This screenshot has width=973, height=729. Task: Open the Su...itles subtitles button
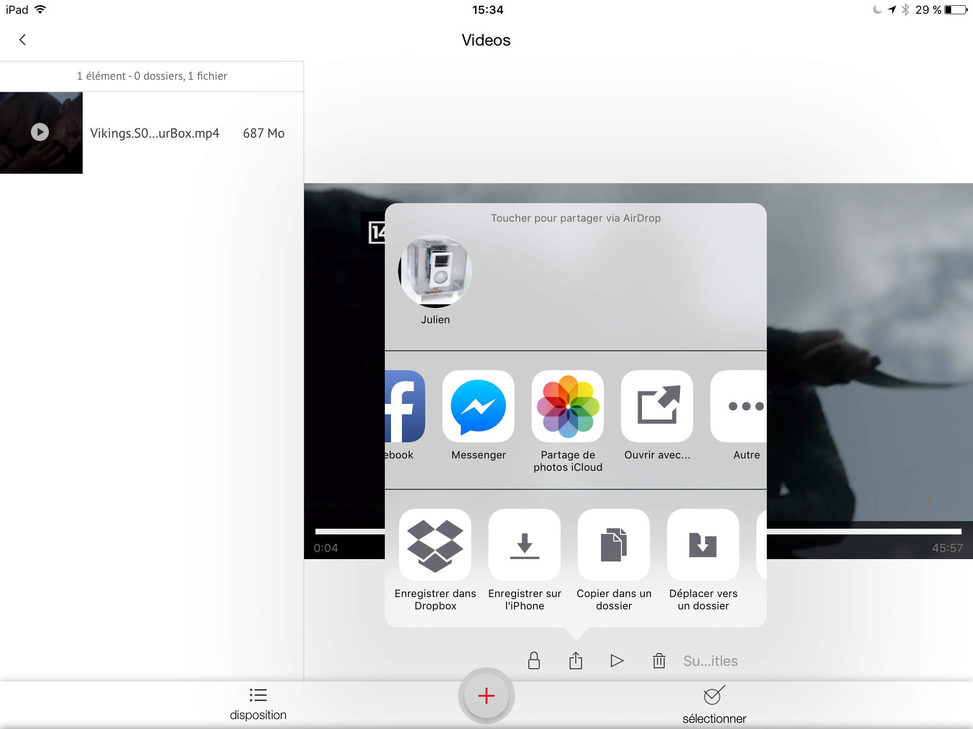point(710,661)
